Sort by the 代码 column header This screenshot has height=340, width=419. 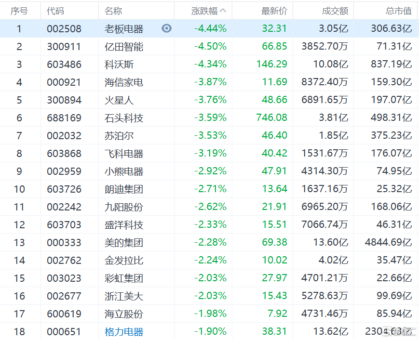point(55,11)
